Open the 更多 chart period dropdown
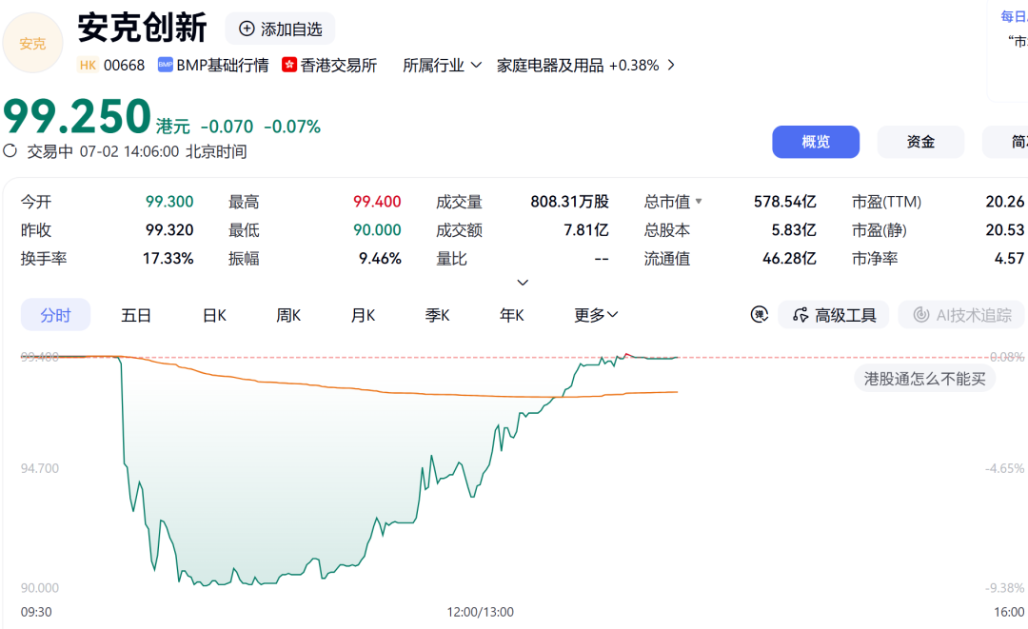 [x=596, y=315]
